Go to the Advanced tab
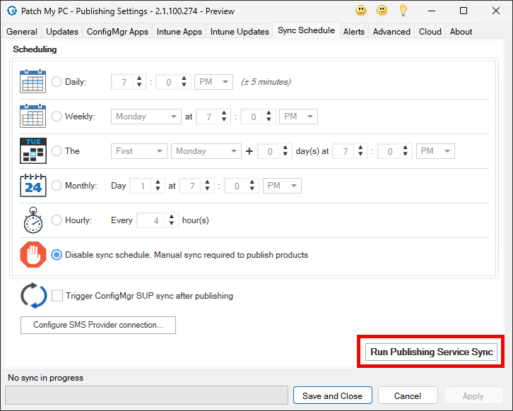513x411 pixels. point(391,32)
